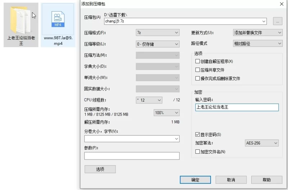This screenshot has width=288, height=190.
Task: Click the 帮助 button
Action: tap(267, 180)
